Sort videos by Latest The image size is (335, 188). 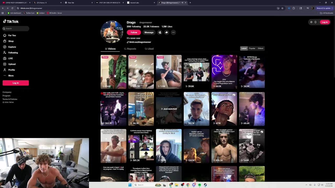(244, 48)
